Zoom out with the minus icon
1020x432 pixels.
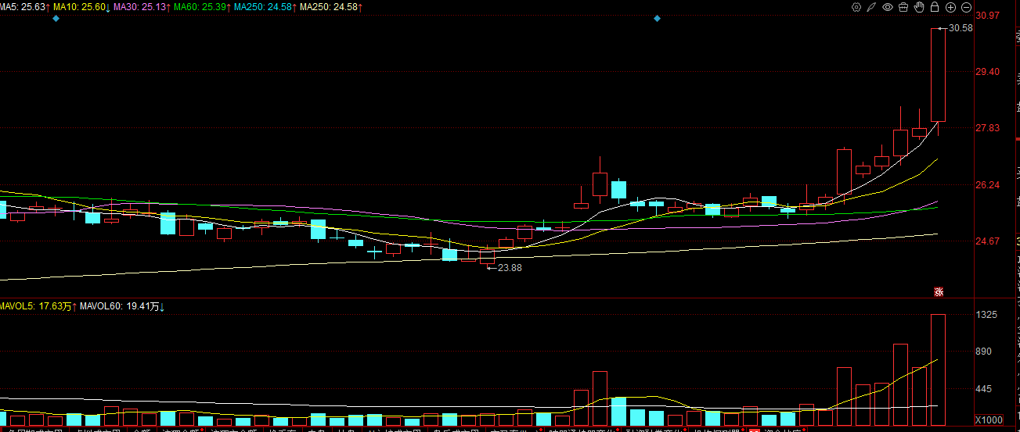point(965,7)
